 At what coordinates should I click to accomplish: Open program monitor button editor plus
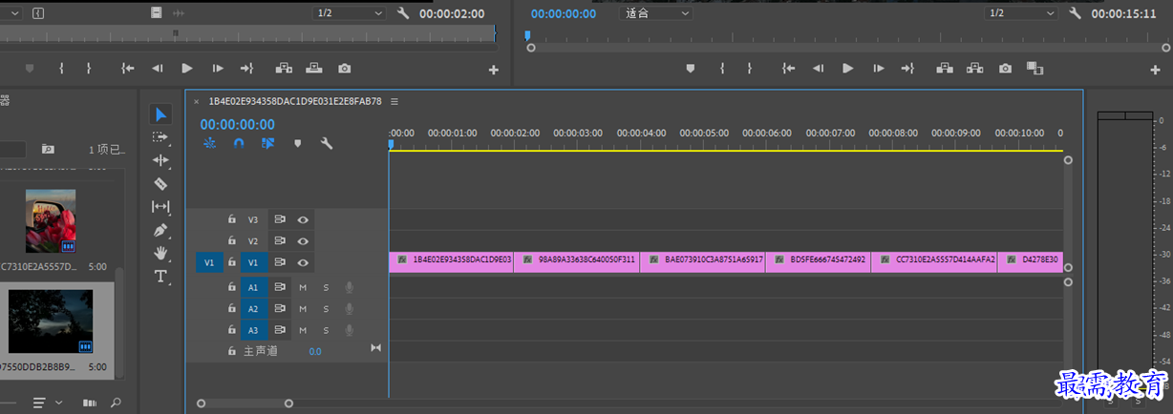(1154, 70)
